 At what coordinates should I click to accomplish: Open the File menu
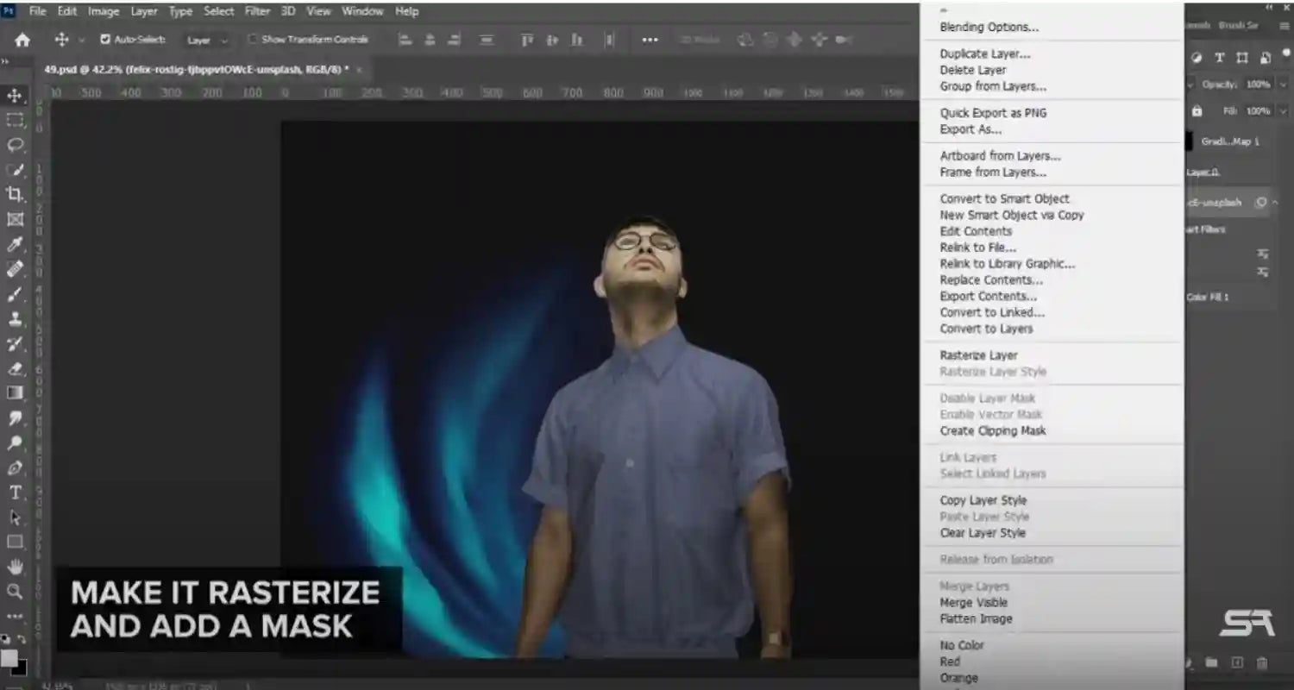(37, 11)
